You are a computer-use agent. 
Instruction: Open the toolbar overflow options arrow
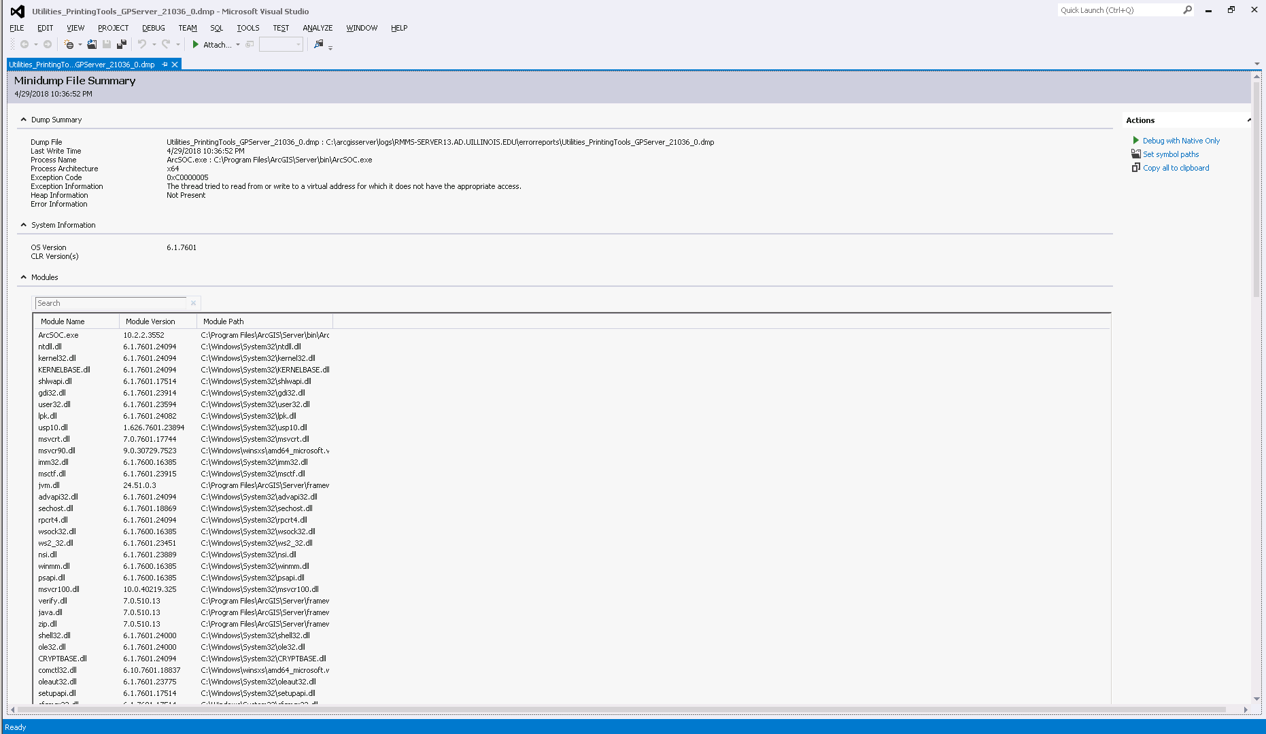tap(330, 48)
